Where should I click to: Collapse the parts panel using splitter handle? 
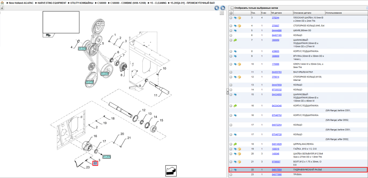(227, 92)
